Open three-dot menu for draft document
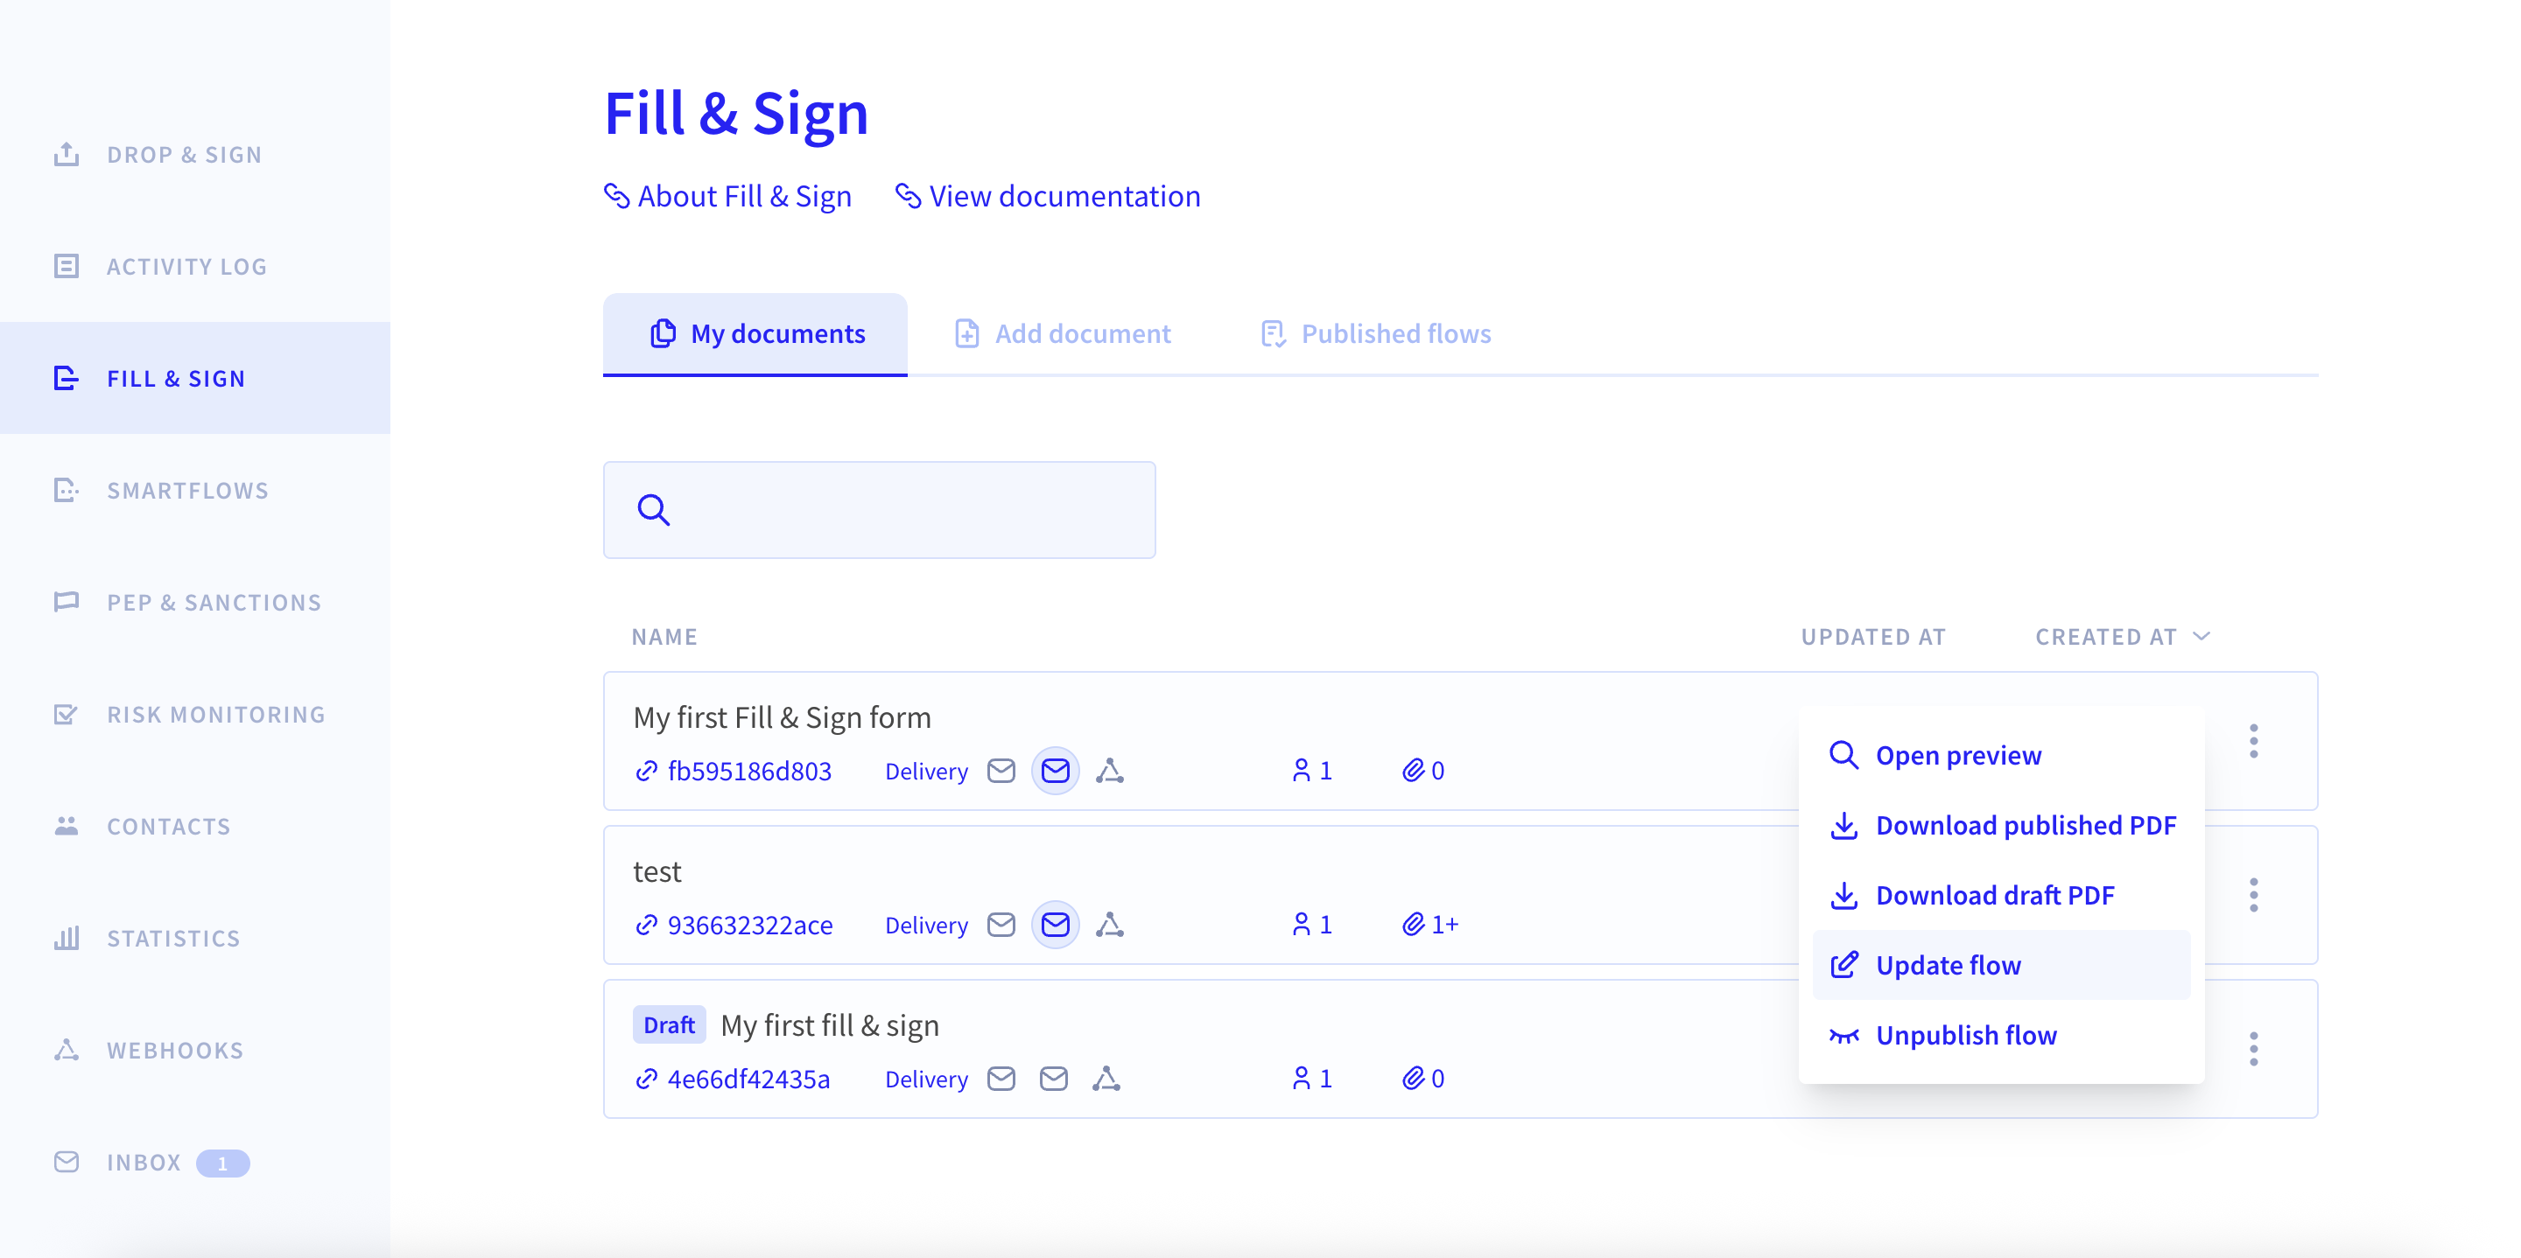This screenshot has height=1258, width=2521. click(x=2253, y=1049)
